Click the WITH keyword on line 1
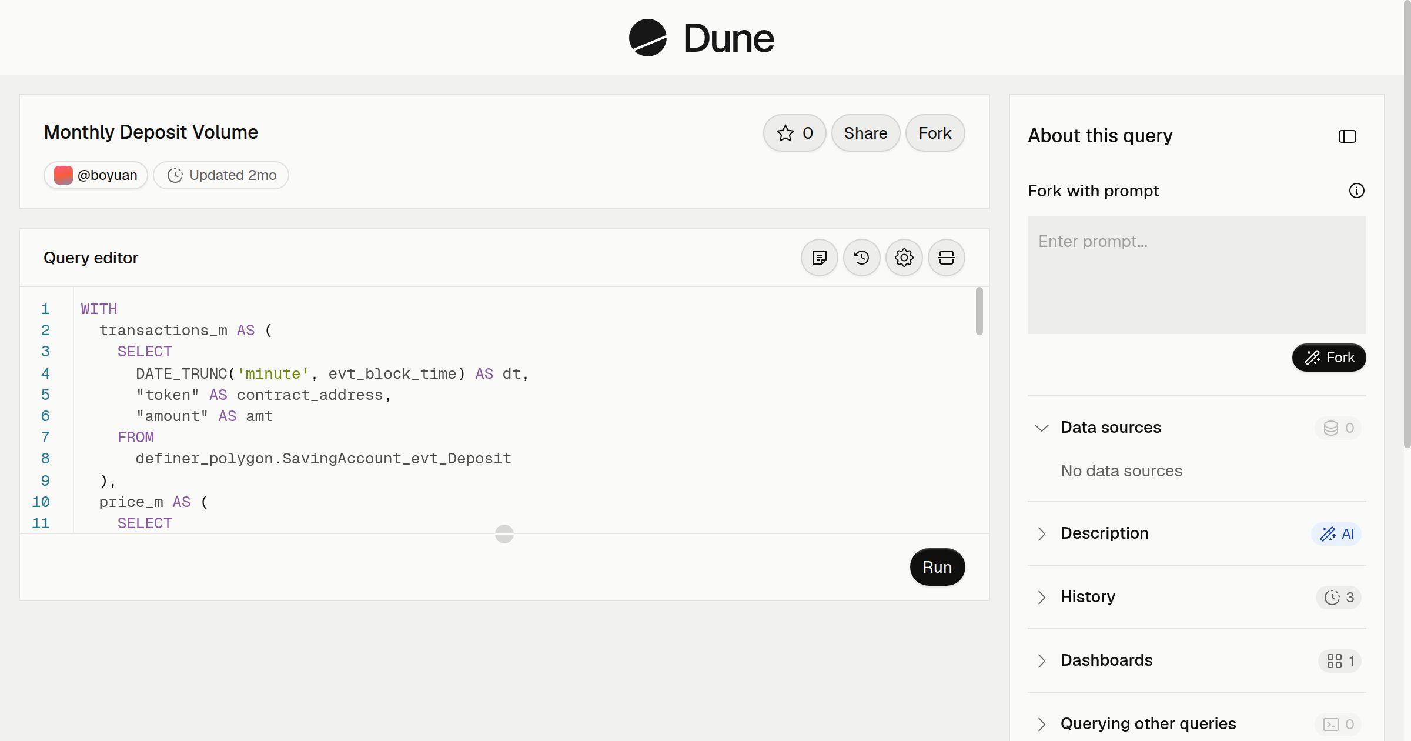This screenshot has height=741, width=1411. 99,309
